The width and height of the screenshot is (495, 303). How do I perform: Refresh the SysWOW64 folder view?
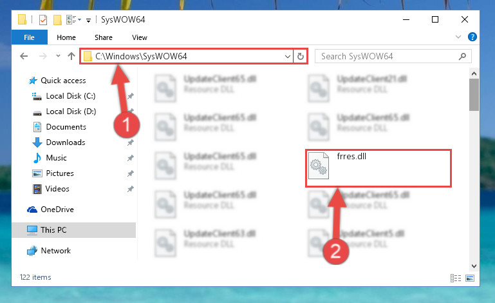click(x=301, y=56)
